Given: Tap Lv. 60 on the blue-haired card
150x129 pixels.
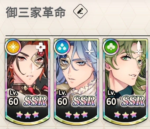Looking at the screenshot, I should 62,98.
